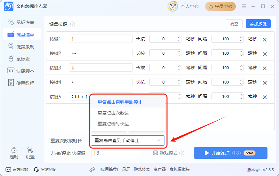This screenshot has height=176, width=279.
Task: Choose 重复点击时长达 option
Action: click(128, 124)
